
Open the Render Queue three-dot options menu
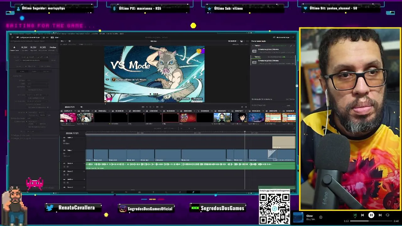(294, 41)
